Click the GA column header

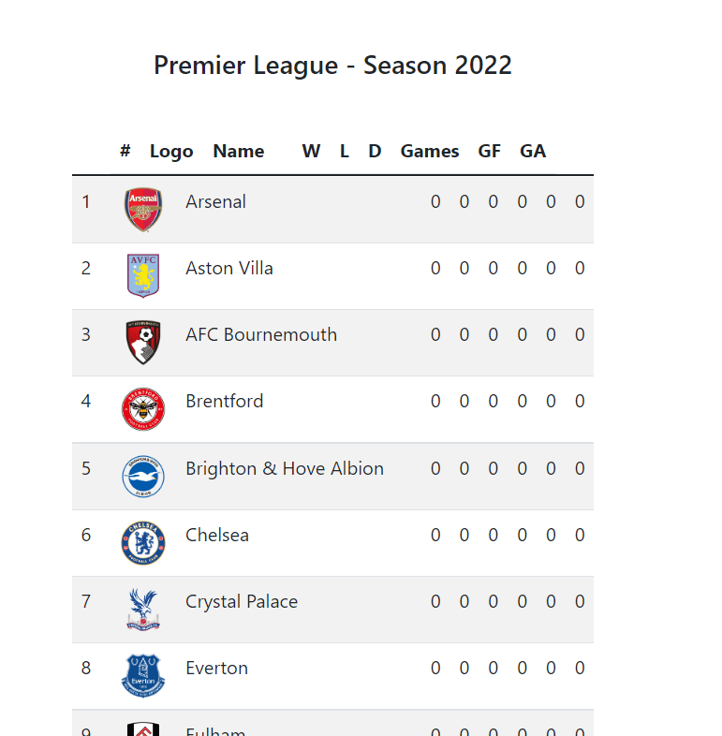click(533, 151)
